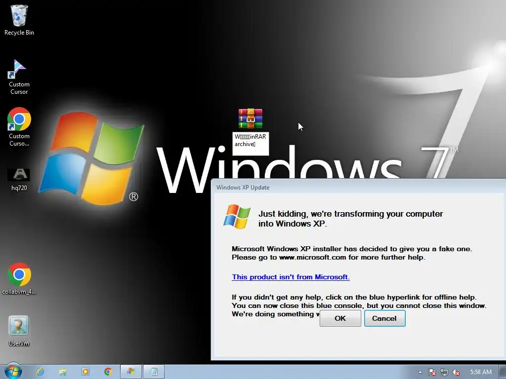
Task: Select the Custom Curso... Chrome shortcut
Action: point(19,127)
